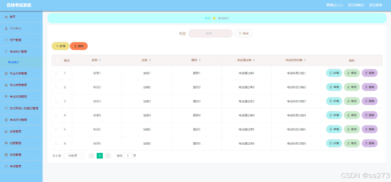Viewport: 391px width, 182px height.
Task: Click 退出到前台 in the top bar
Action: click(x=356, y=5)
